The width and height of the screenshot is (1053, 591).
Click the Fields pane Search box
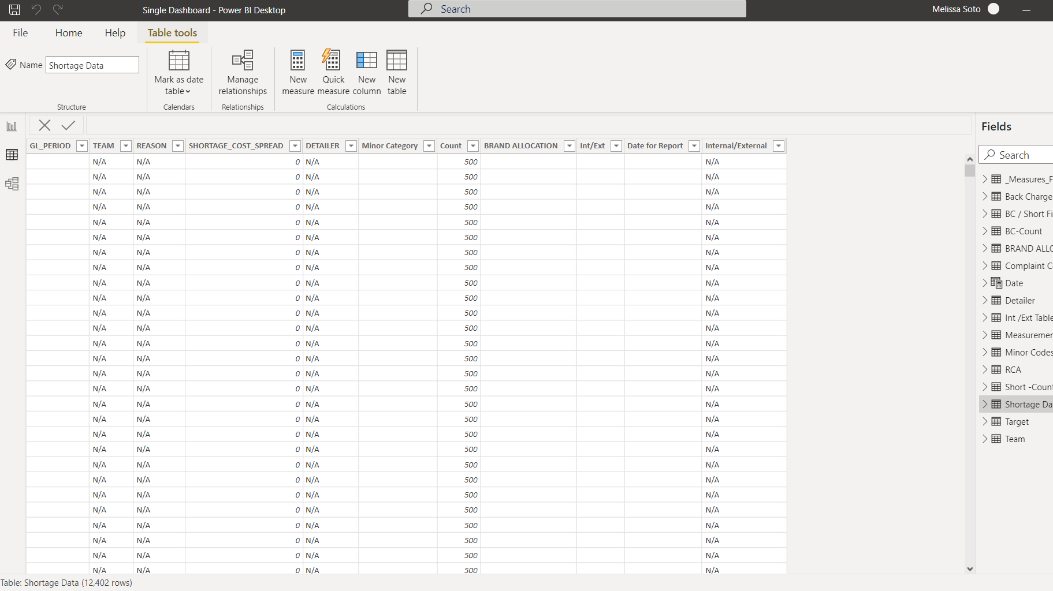(x=1017, y=155)
